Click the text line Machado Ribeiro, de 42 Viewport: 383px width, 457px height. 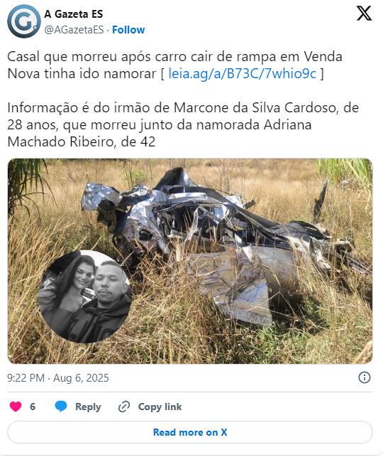82,142
